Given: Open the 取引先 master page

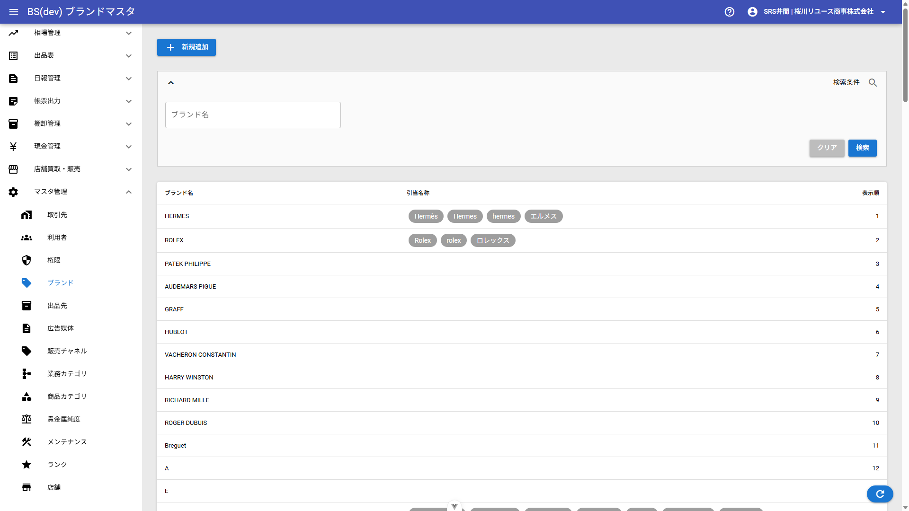Looking at the screenshot, I should (x=71, y=215).
